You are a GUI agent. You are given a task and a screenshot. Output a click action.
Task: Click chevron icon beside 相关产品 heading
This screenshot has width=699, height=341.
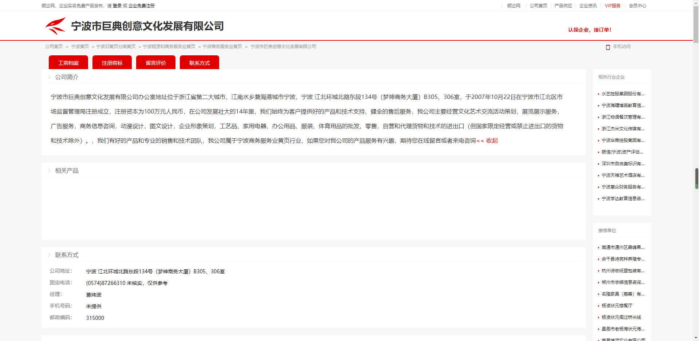pos(49,170)
